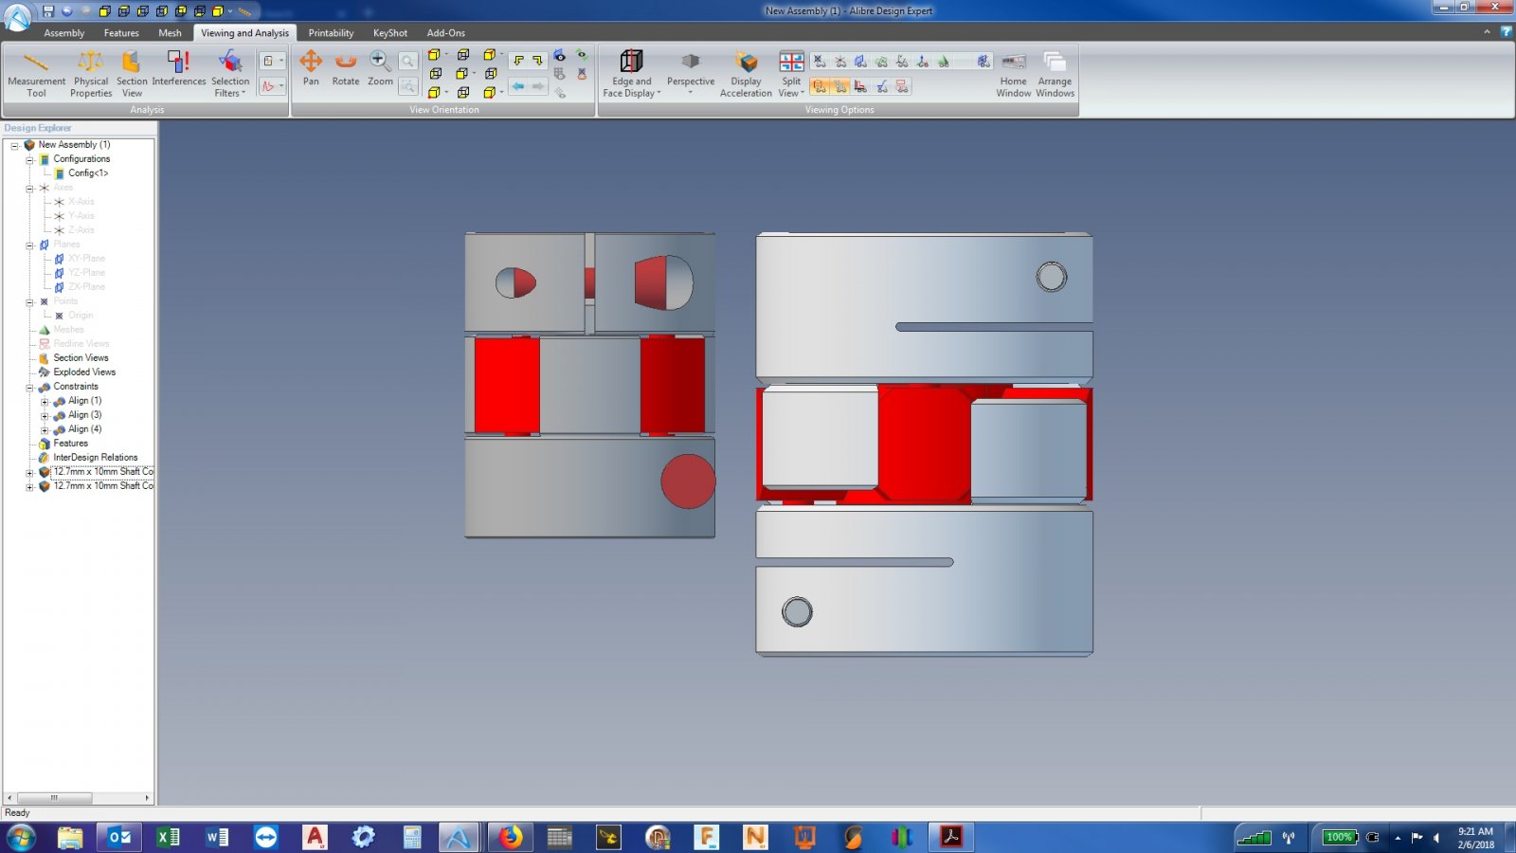Collapse the Planes tree node
Image resolution: width=1516 pixels, height=853 pixels.
click(x=29, y=245)
